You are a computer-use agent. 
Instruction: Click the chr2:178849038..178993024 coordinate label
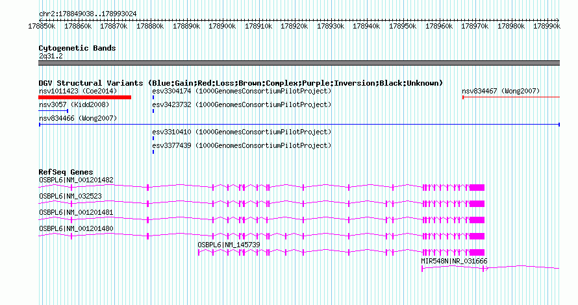point(88,14)
